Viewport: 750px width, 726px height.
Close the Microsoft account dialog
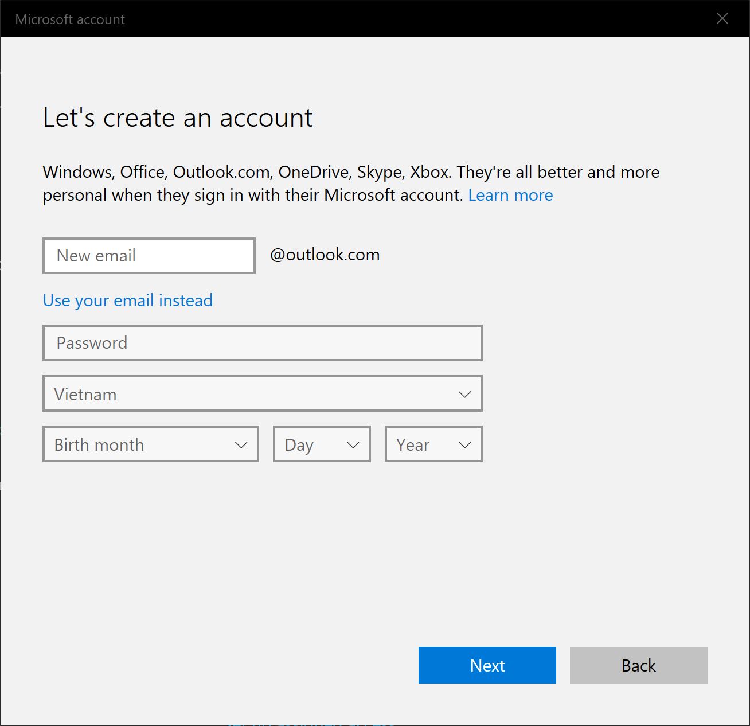click(722, 18)
